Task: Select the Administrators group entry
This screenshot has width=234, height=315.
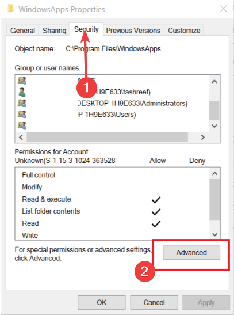Action: click(x=112, y=103)
